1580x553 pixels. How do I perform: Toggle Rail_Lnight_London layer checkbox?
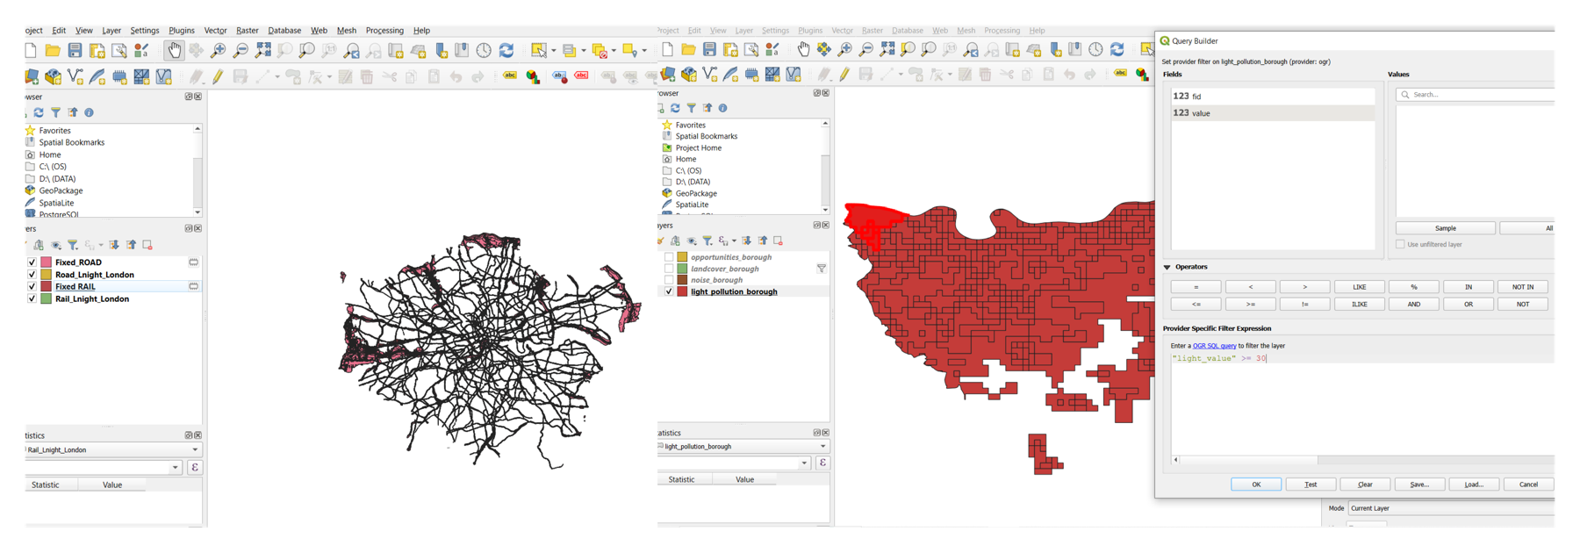tap(32, 299)
